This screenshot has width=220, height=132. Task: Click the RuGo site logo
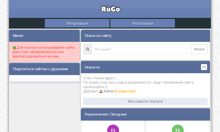coord(111,9)
